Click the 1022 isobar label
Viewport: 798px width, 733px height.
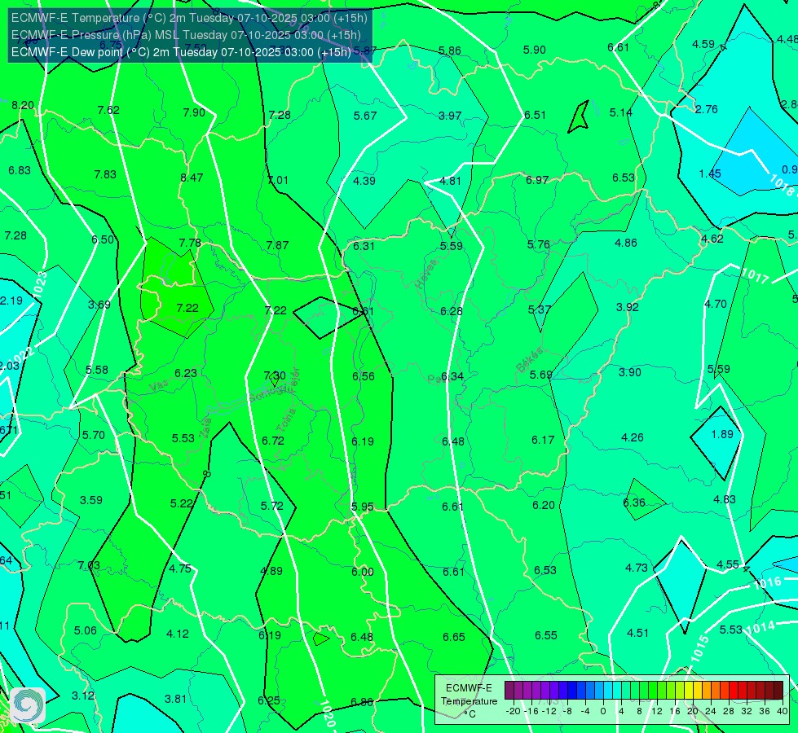tap(22, 354)
